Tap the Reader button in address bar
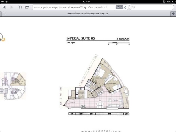Viewport: 176px width, 132px height. [120, 7]
